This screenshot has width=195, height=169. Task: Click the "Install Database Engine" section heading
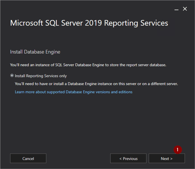(35, 52)
